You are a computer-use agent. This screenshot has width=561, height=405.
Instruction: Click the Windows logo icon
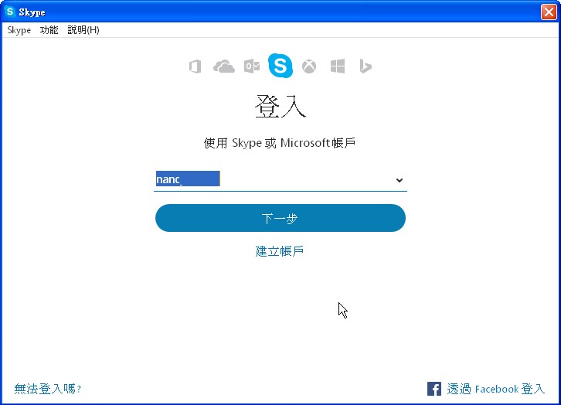338,66
